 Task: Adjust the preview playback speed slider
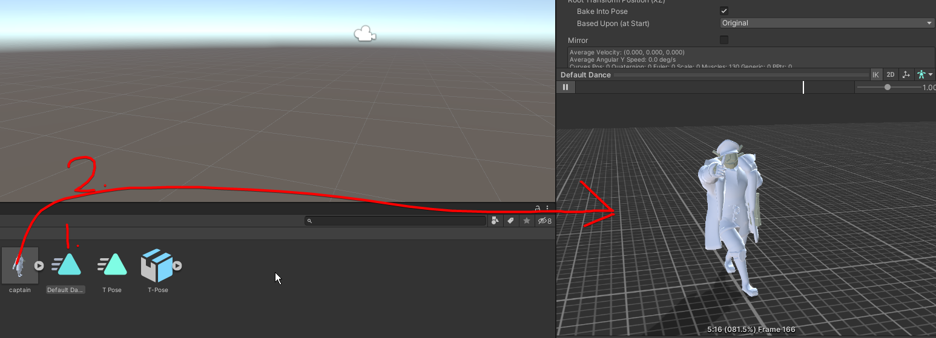pos(889,87)
